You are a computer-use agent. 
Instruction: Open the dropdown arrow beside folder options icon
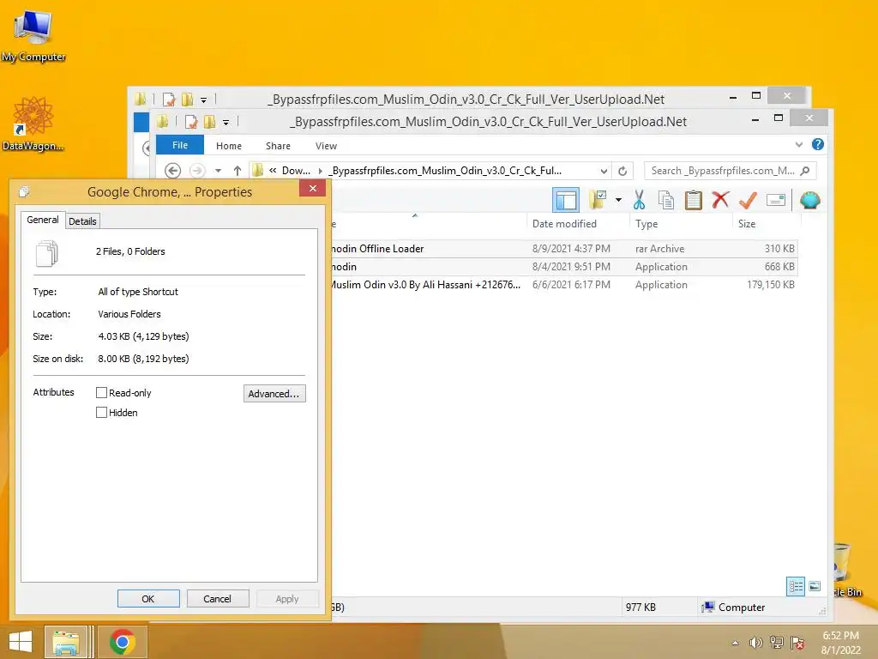coord(618,199)
